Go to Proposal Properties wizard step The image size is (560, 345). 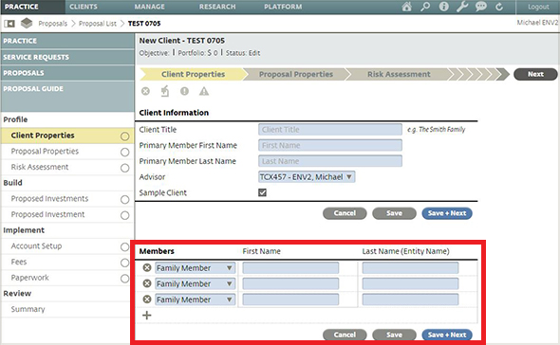click(x=296, y=74)
